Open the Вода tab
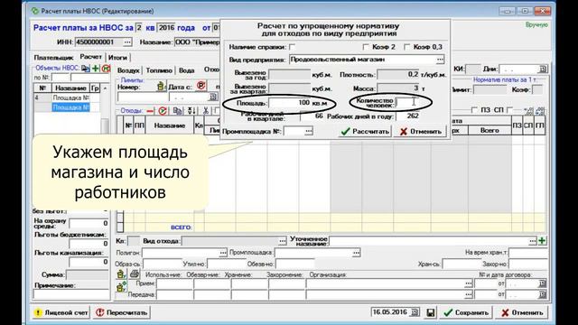This screenshot has width=578, height=325. tap(187, 70)
